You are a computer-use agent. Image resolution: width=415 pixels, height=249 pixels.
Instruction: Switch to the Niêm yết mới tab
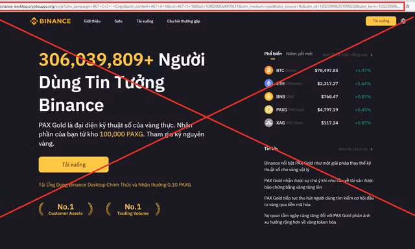(300, 54)
